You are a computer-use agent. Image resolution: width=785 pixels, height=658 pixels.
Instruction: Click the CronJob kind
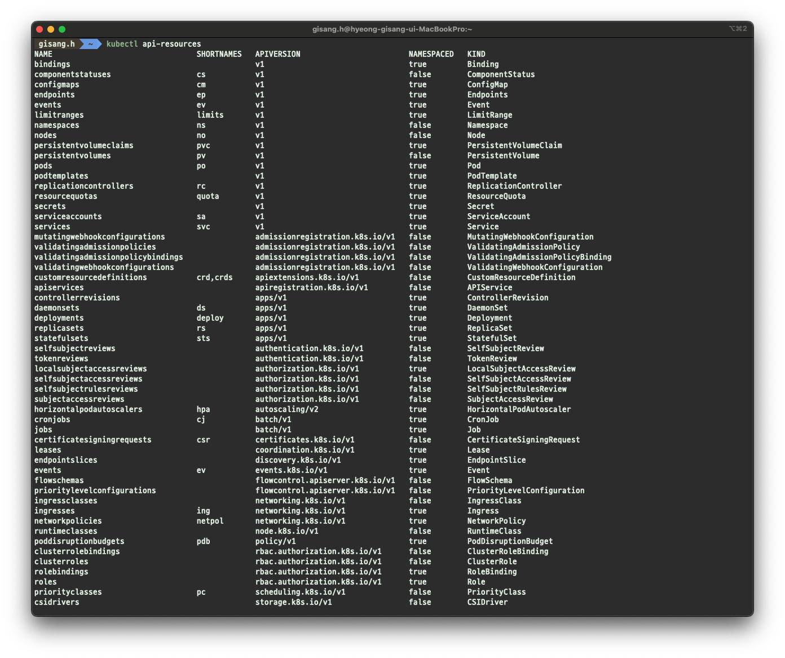pyautogui.click(x=483, y=419)
